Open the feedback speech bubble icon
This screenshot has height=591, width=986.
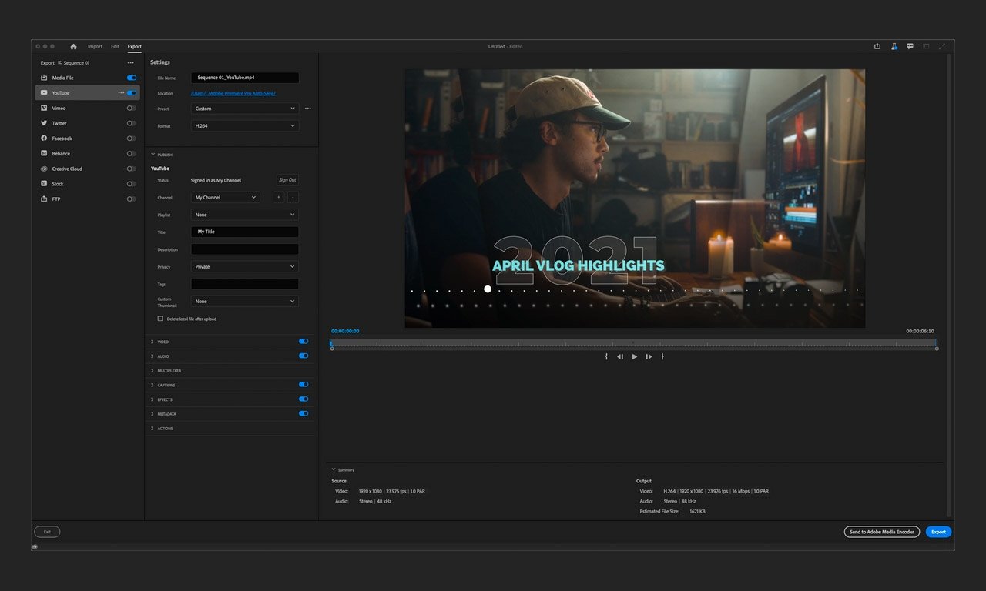(910, 46)
